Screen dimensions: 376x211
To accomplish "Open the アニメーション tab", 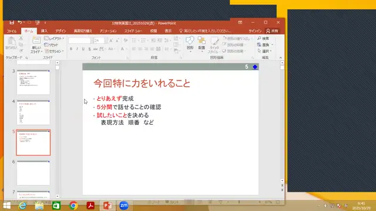I will click(x=108, y=31).
